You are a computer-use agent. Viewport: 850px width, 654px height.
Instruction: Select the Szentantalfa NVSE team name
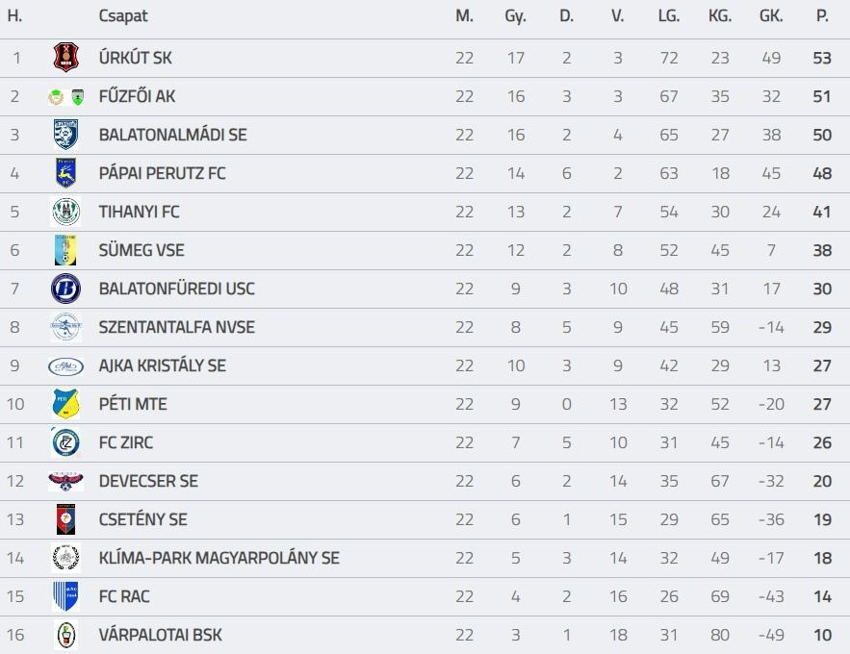point(176,327)
